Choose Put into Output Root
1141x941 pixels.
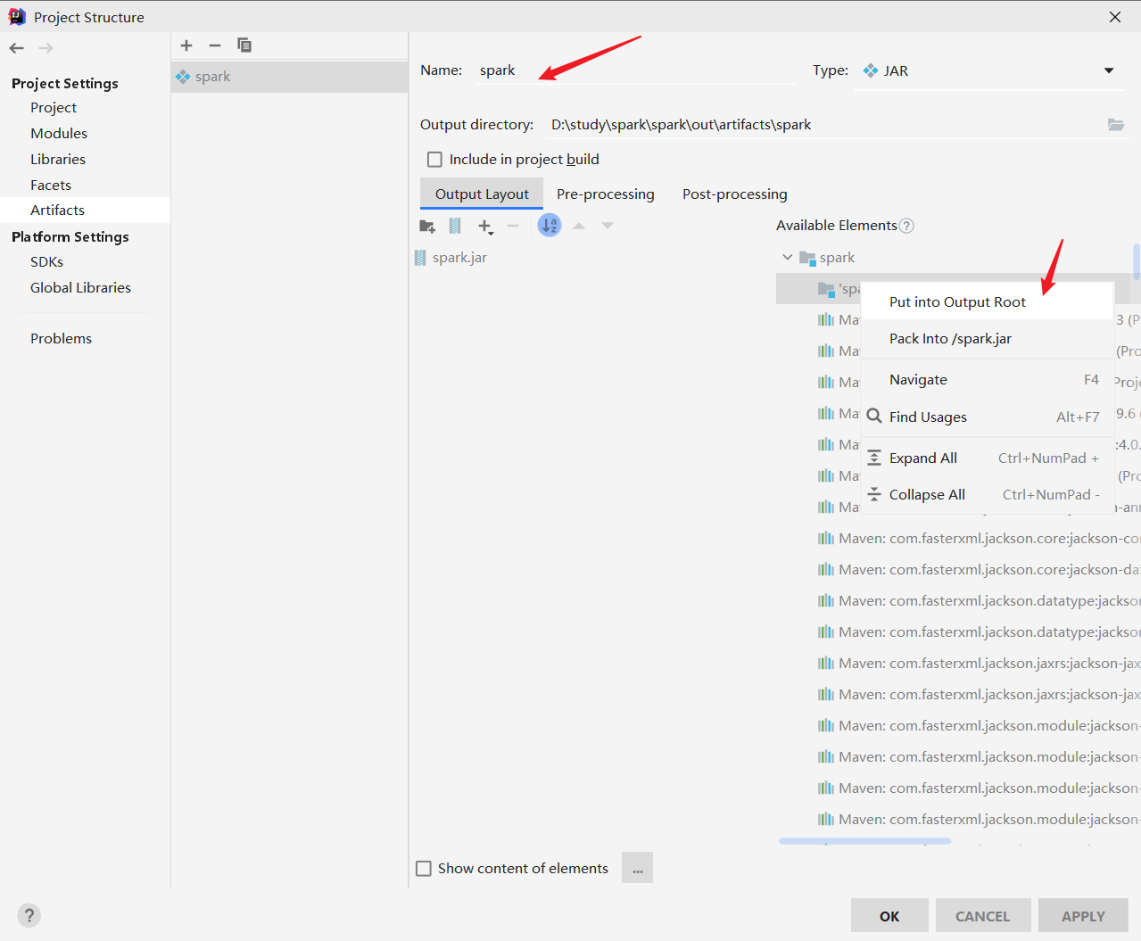[988, 302]
